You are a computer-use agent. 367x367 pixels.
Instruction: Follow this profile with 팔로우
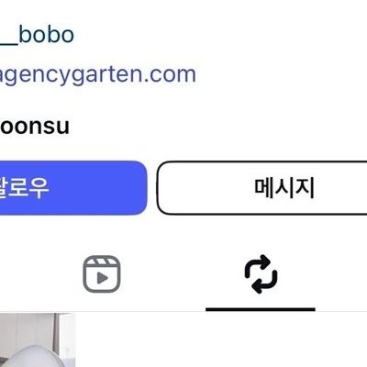pyautogui.click(x=73, y=188)
